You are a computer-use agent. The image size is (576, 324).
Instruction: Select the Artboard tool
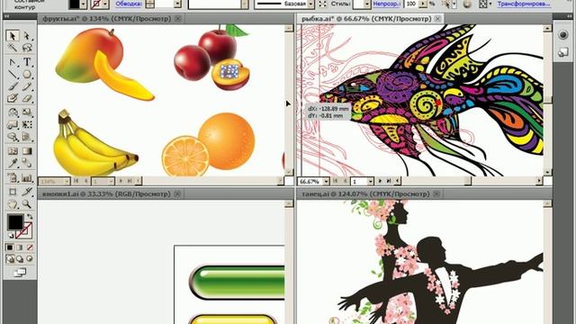13,192
